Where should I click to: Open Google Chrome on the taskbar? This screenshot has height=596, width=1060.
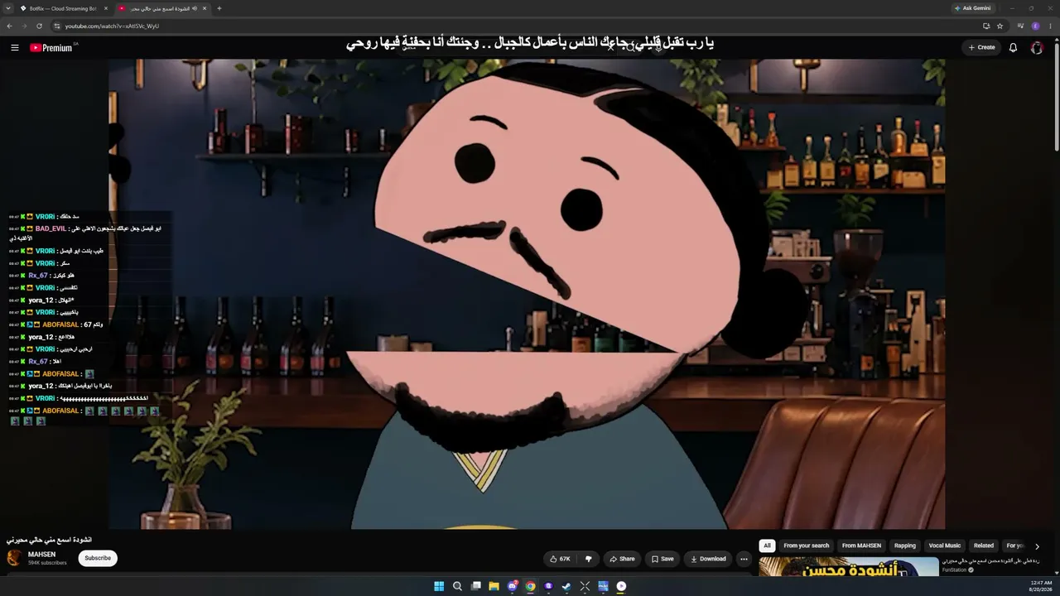530,586
